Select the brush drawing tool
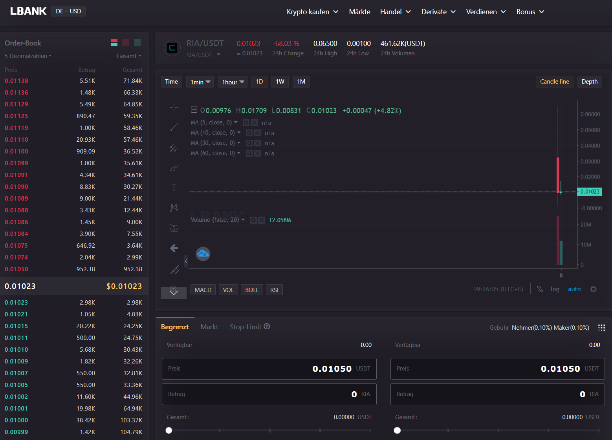612x440 pixels. tap(174, 168)
